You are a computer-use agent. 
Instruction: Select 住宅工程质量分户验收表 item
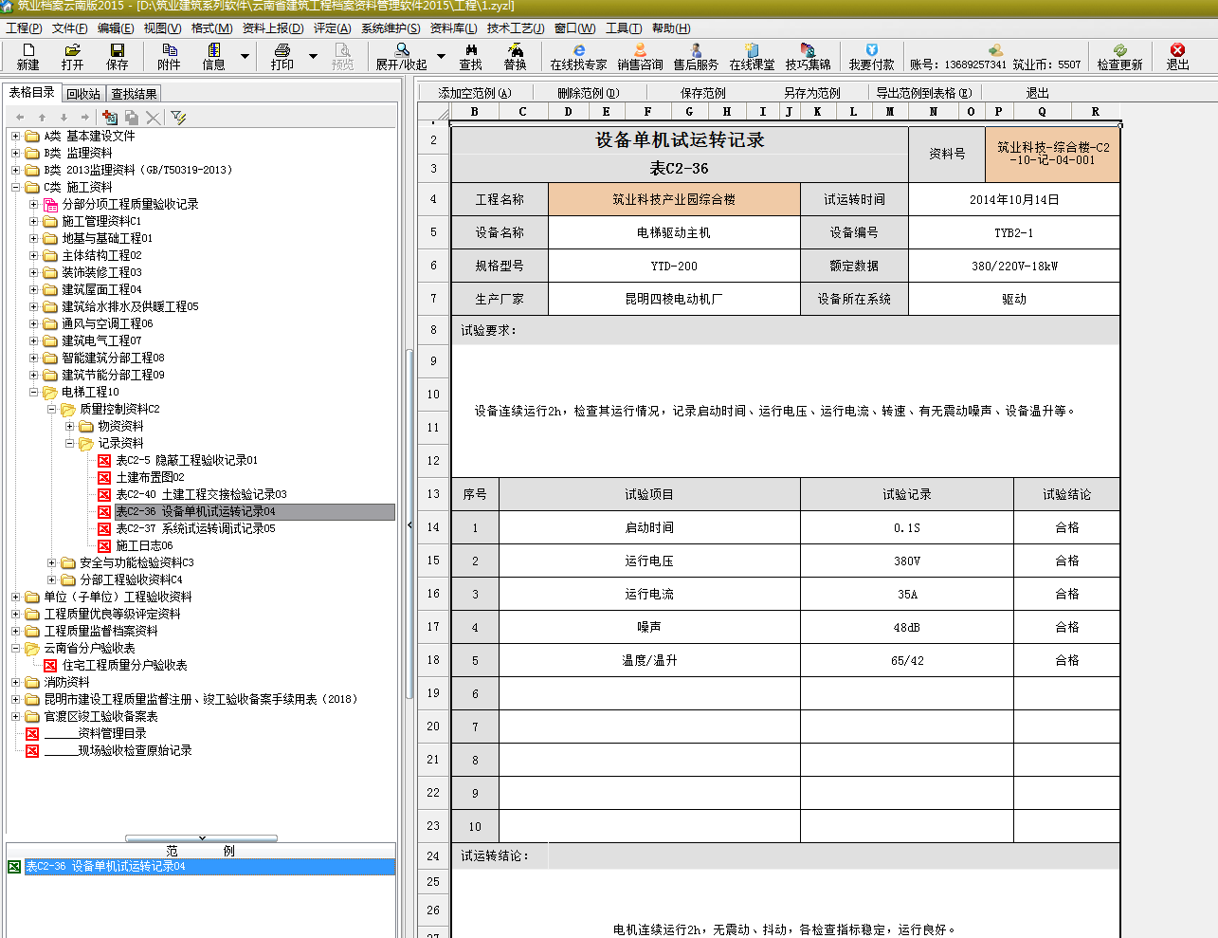coord(125,665)
